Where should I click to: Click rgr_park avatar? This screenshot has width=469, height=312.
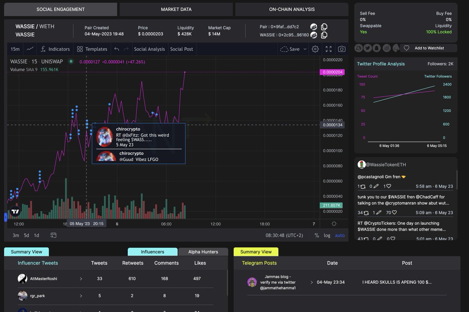[22, 296]
